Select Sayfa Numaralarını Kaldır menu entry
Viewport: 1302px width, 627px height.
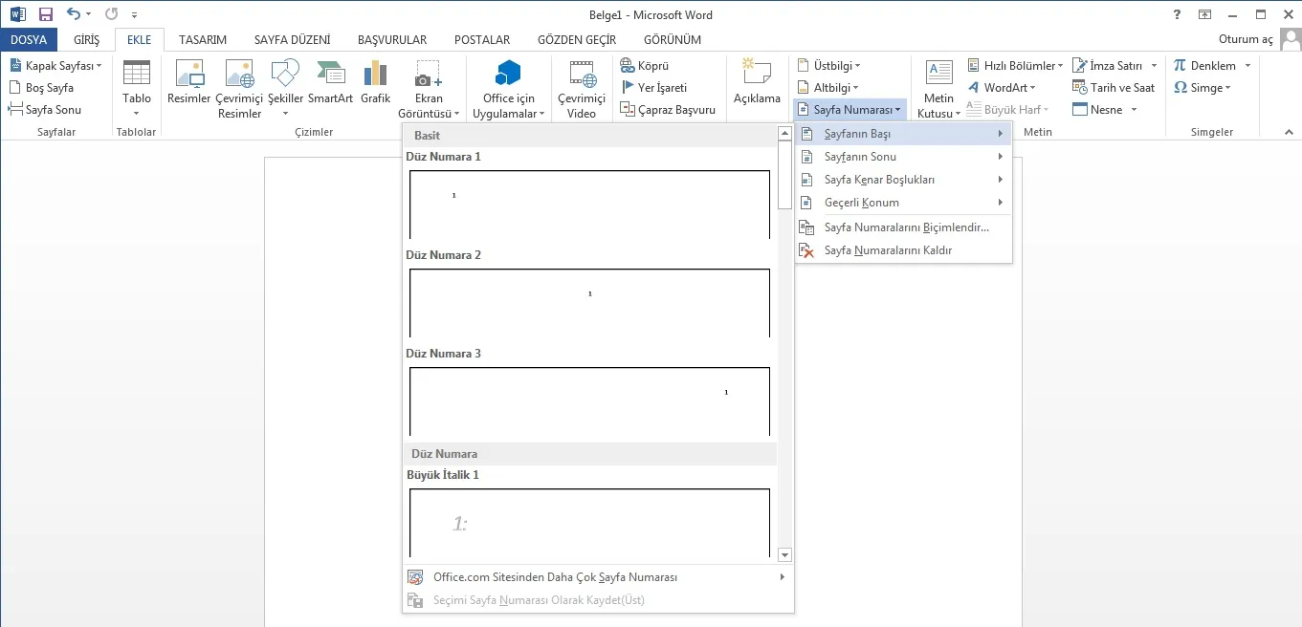click(887, 250)
